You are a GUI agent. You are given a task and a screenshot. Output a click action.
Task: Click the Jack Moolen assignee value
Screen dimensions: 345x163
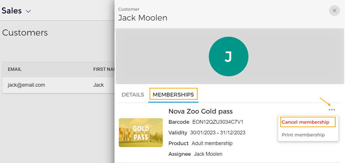pos(208,154)
